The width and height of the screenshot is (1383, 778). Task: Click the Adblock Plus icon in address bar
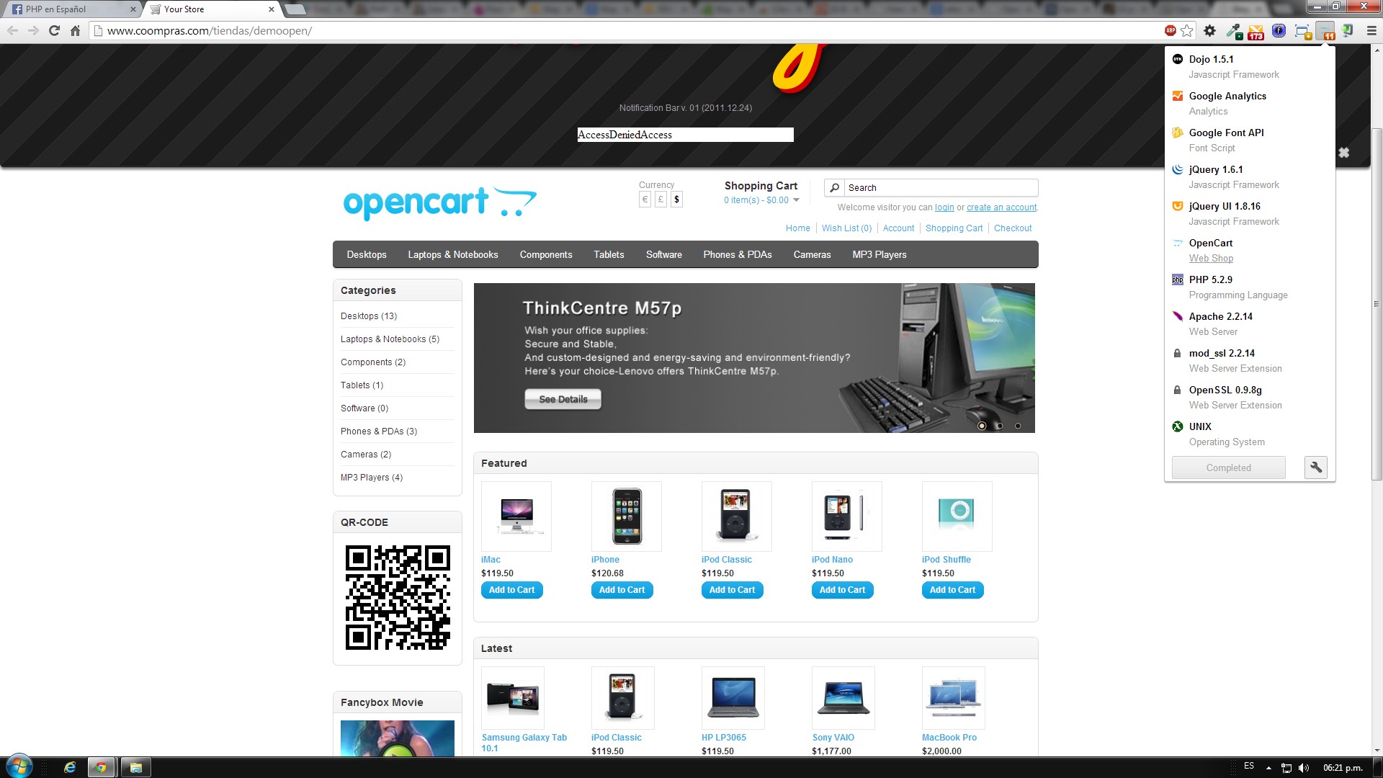(1171, 30)
